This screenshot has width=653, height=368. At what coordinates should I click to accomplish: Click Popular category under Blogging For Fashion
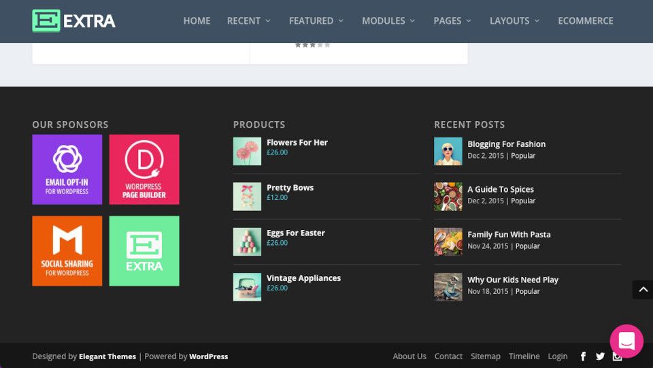pos(523,156)
